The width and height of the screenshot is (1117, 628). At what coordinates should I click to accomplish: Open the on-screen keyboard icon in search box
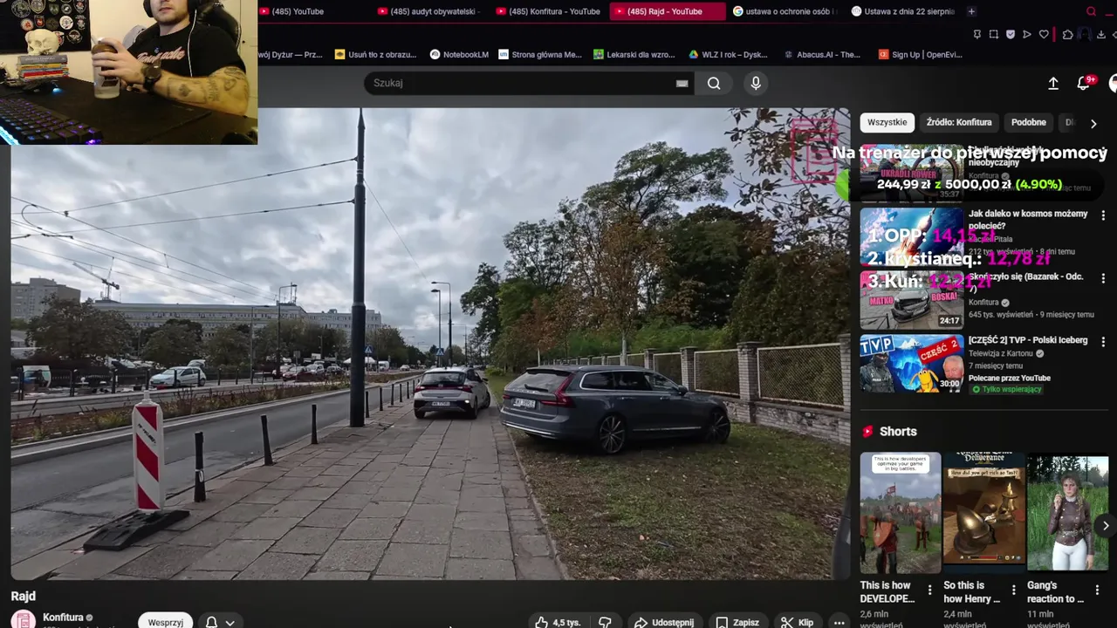682,84
